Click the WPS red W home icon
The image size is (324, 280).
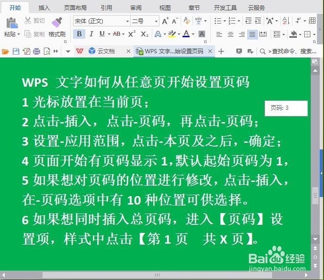click(x=80, y=51)
